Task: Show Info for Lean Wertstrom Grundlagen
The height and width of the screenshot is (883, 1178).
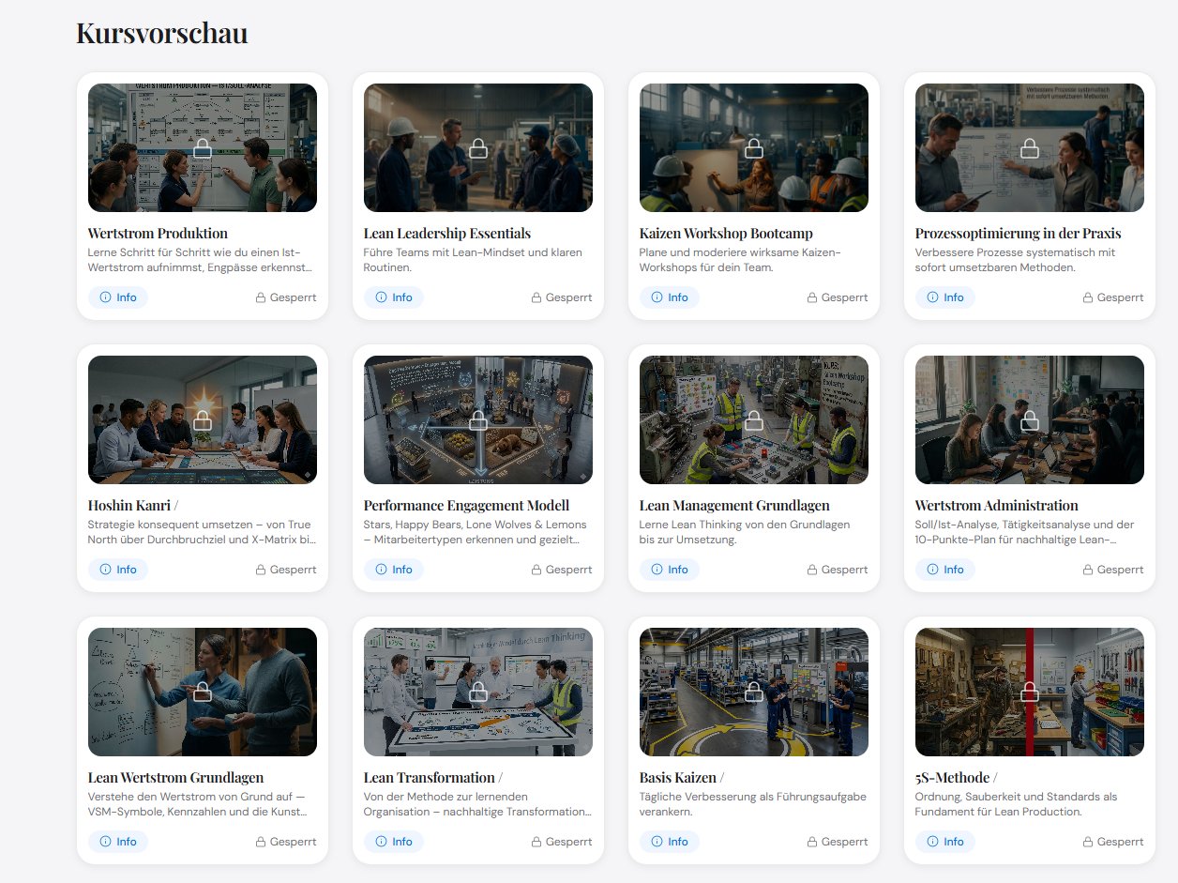Action: tap(118, 842)
